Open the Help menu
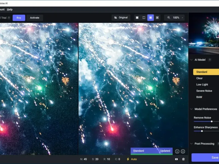 [10, 10]
